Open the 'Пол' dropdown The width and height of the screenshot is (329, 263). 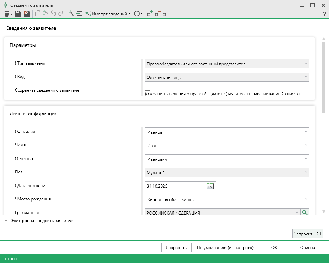point(227,173)
